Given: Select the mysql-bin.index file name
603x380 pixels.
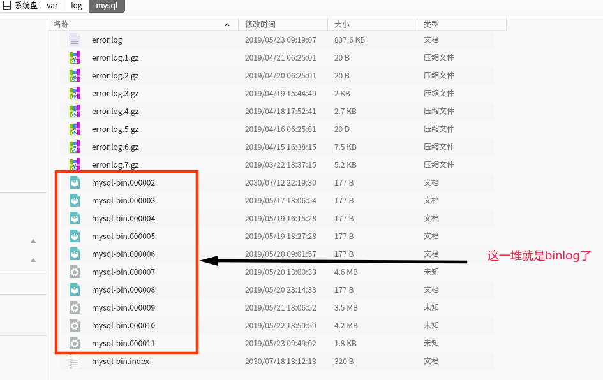Looking at the screenshot, I should (121, 361).
